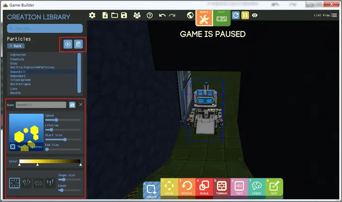Select Fountain in the particles list
342x202 pixels.
pos(17,59)
